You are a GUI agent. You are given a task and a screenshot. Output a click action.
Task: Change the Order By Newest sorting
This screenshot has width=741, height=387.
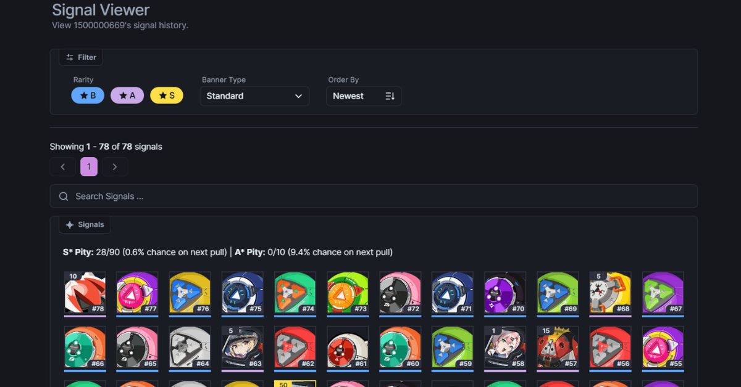click(364, 96)
